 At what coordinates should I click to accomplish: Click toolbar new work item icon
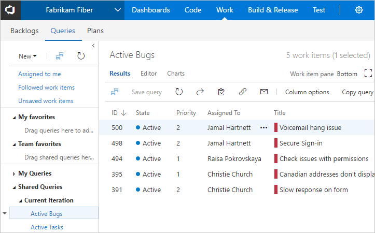(x=115, y=92)
